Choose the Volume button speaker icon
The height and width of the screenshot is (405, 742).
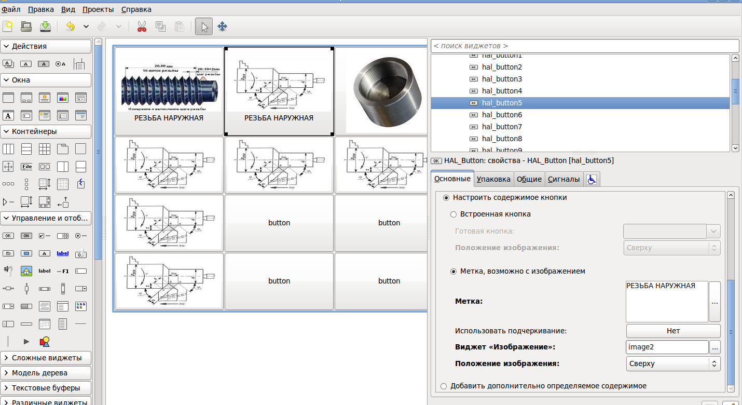[8, 271]
